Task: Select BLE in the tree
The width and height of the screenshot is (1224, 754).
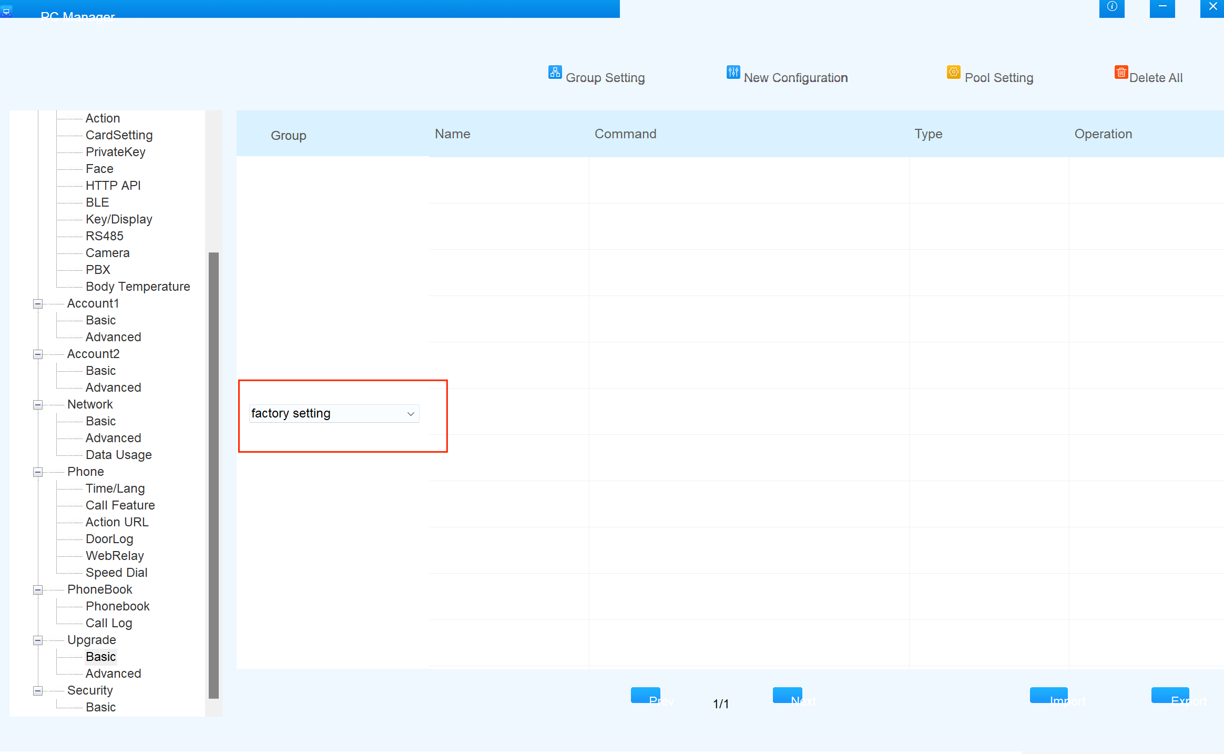Action: tap(97, 202)
